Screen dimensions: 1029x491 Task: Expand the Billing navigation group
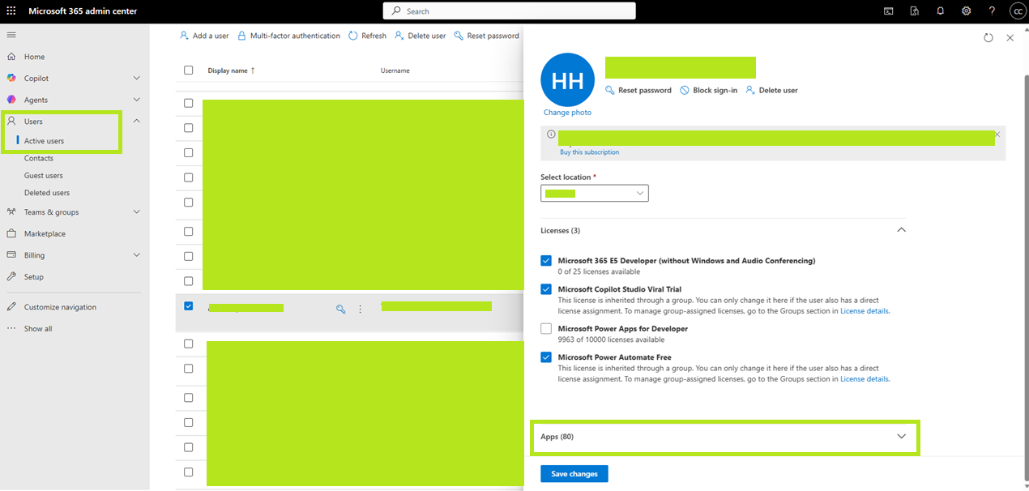click(x=136, y=255)
